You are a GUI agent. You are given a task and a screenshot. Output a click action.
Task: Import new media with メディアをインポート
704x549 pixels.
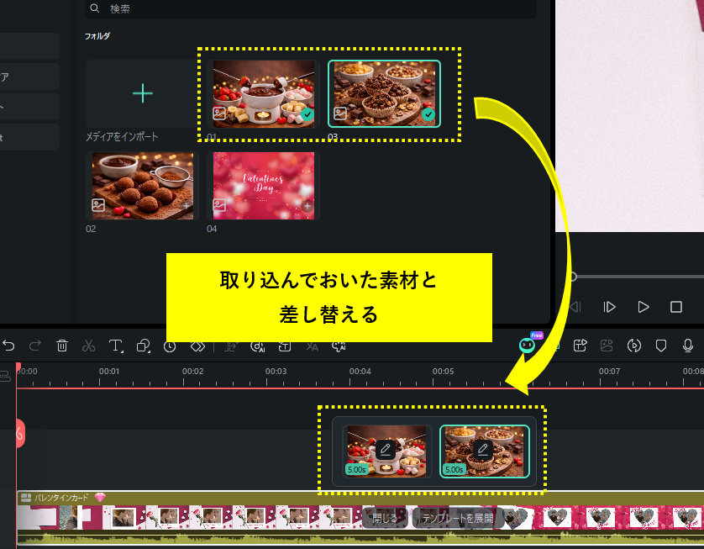tap(141, 95)
